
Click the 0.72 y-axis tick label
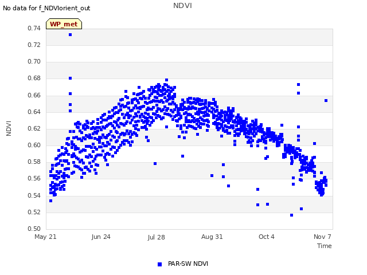[x=34, y=45]
